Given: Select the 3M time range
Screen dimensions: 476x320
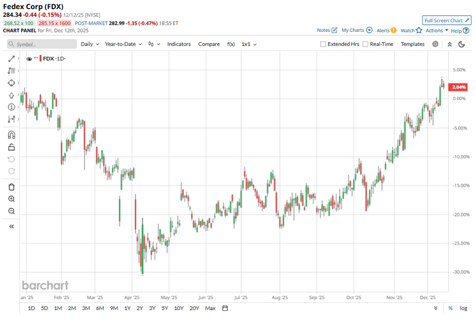Looking at the screenshot, I should pyautogui.click(x=86, y=308).
